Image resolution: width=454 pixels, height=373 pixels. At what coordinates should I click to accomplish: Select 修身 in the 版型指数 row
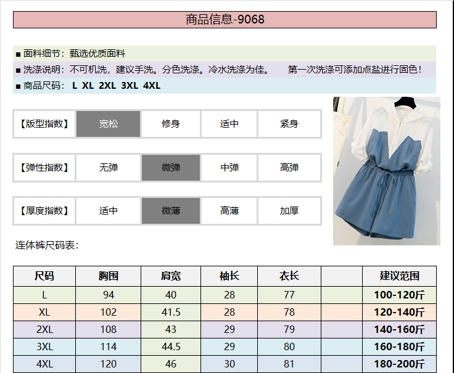point(171,124)
